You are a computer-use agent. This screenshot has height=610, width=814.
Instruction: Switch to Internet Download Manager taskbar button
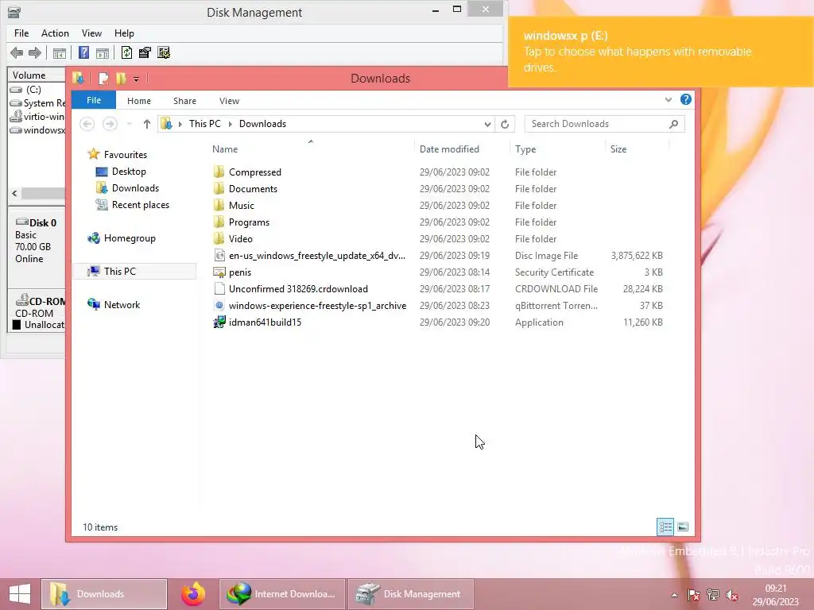(282, 594)
